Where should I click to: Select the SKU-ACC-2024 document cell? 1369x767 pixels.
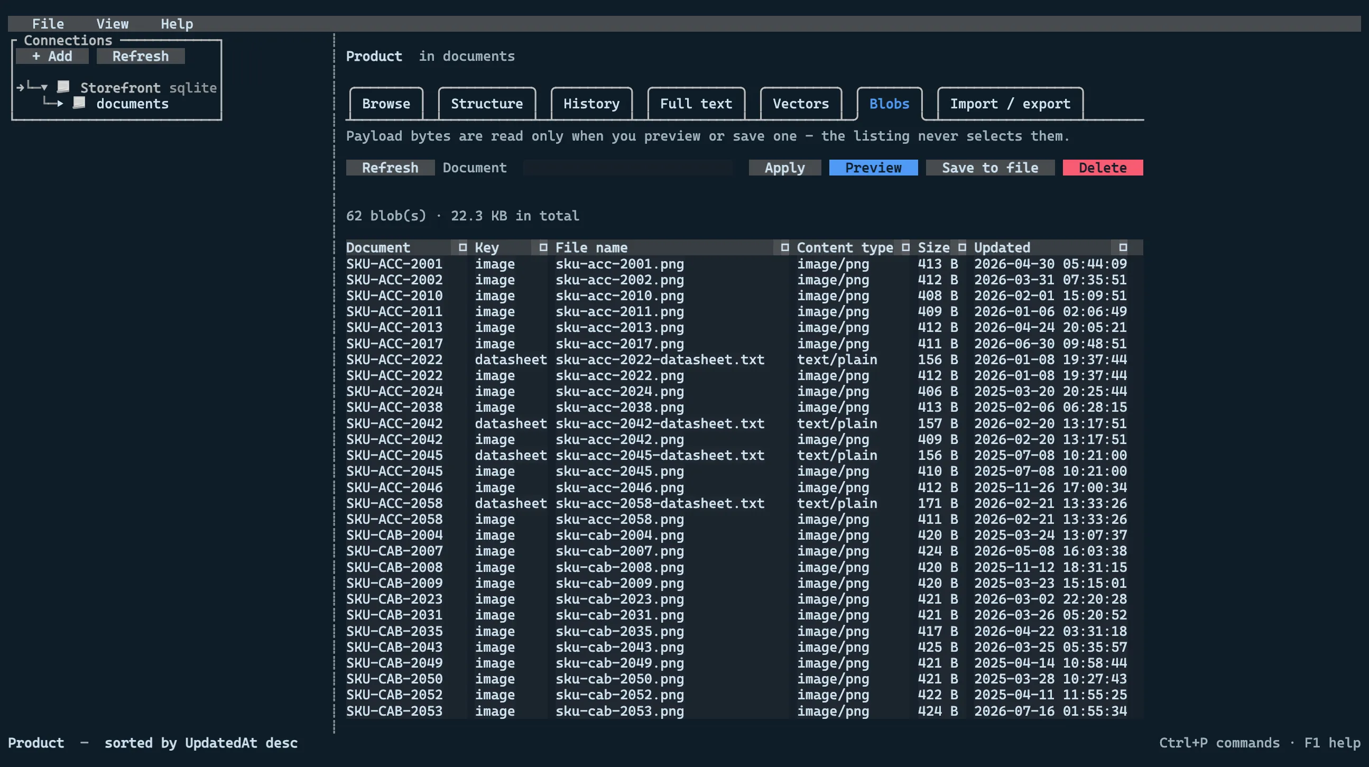394,391
